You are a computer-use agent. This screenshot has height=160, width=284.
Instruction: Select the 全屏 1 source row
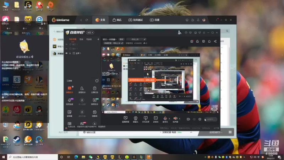coord(82,53)
